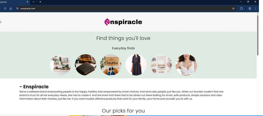This screenshot has width=263, height=116.
Task: Open site information icon in address bar
Action: (17, 8)
